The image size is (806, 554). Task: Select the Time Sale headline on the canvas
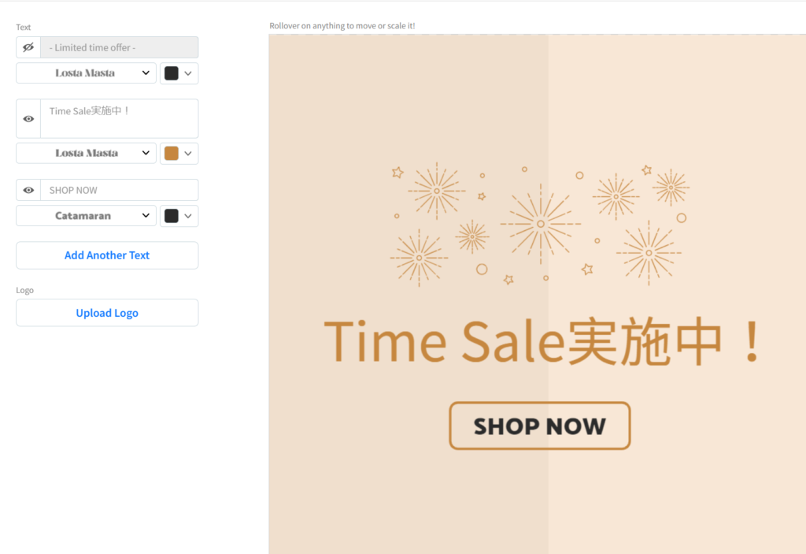544,342
